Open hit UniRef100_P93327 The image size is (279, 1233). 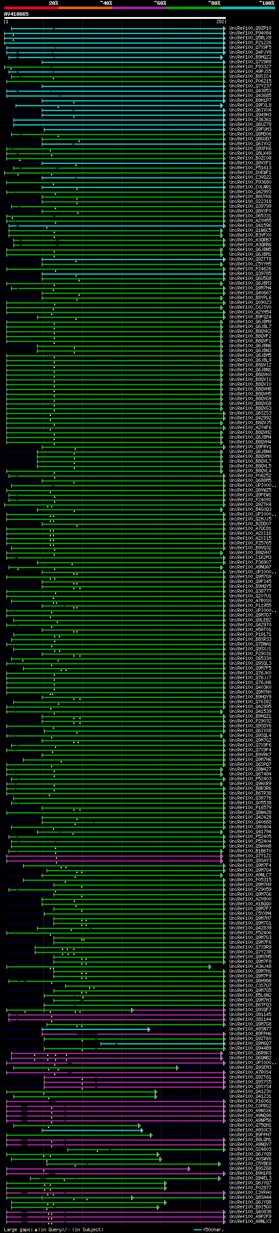[250, 66]
